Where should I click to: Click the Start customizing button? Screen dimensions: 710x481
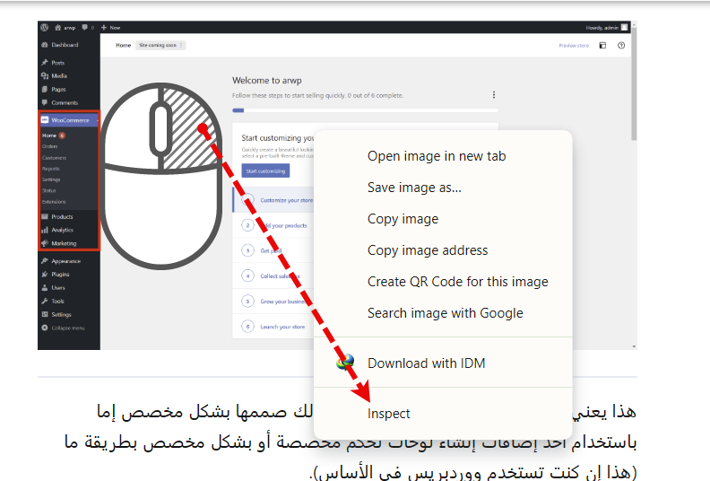click(x=265, y=171)
